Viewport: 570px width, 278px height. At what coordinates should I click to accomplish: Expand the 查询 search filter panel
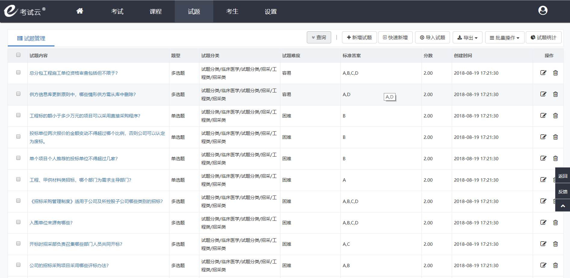(x=319, y=37)
